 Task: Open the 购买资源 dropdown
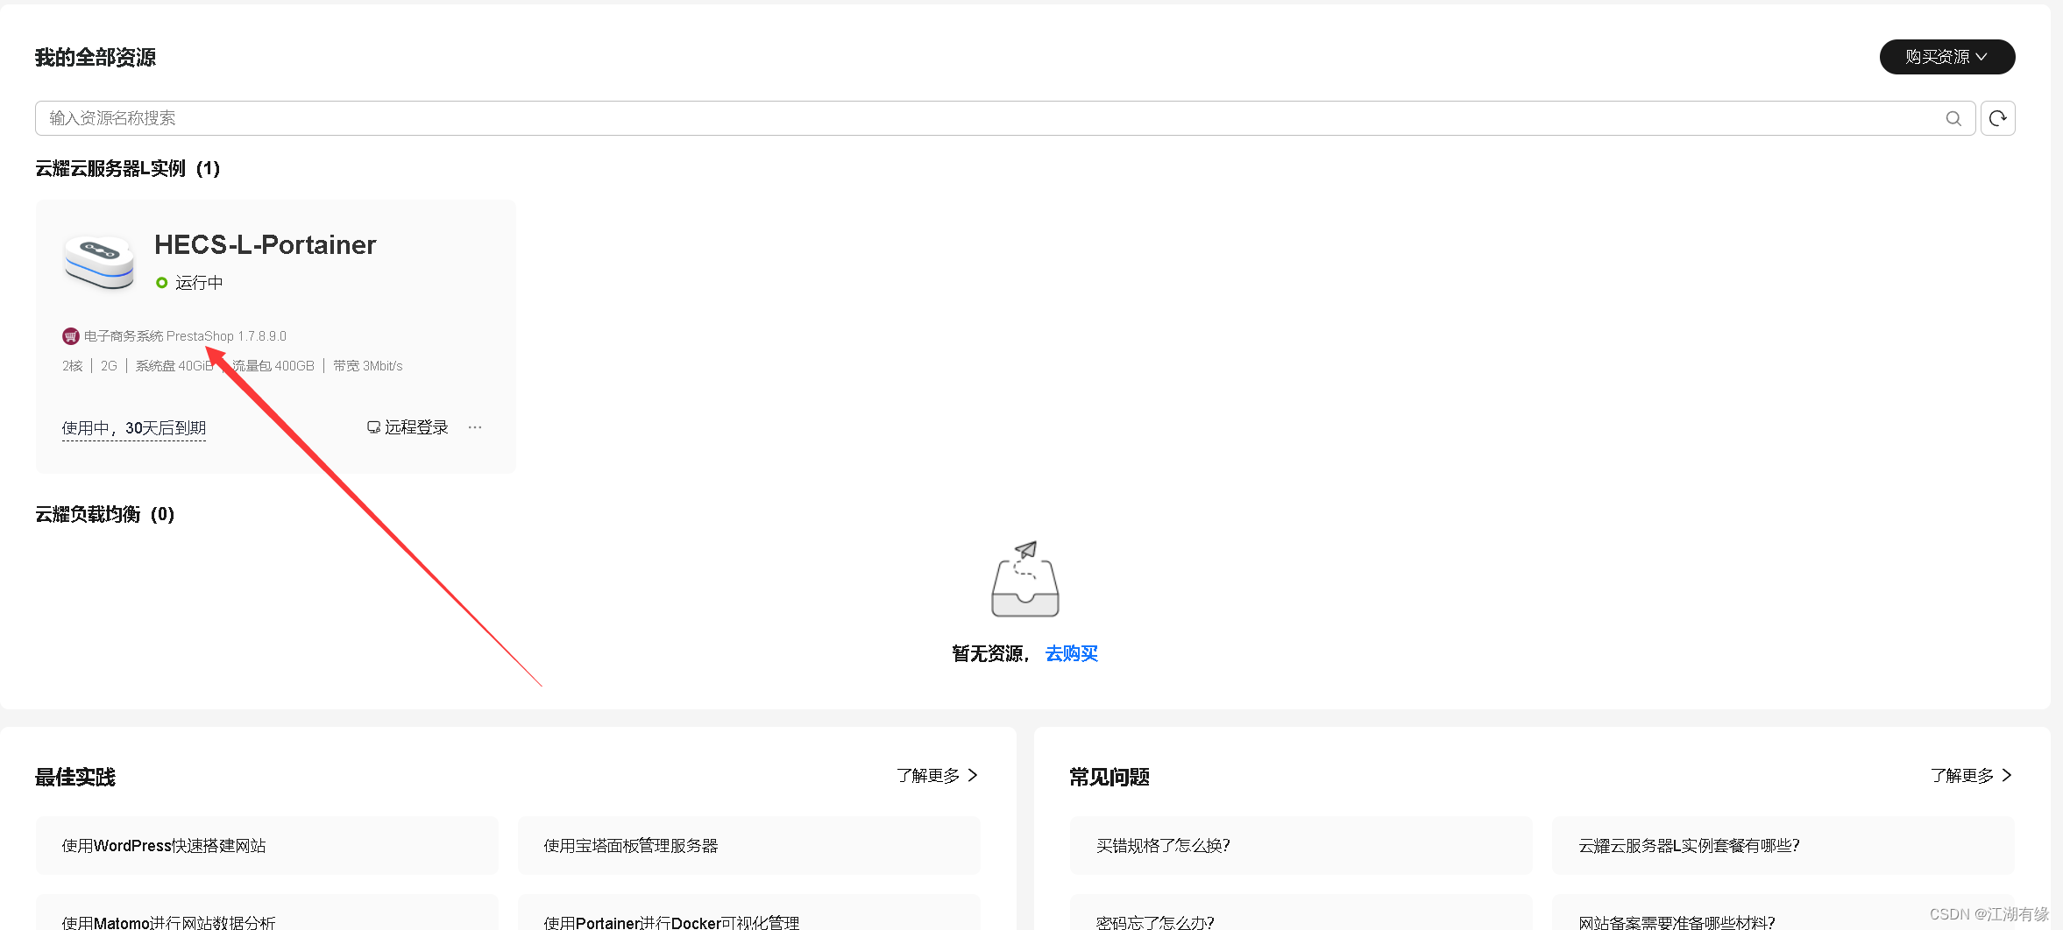(1946, 57)
